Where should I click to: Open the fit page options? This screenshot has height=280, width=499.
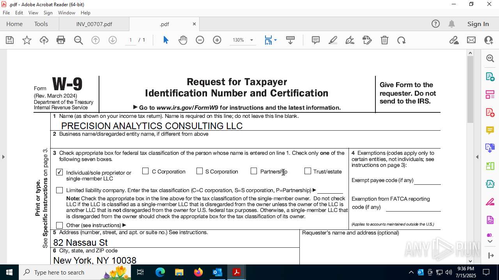pos(271,40)
